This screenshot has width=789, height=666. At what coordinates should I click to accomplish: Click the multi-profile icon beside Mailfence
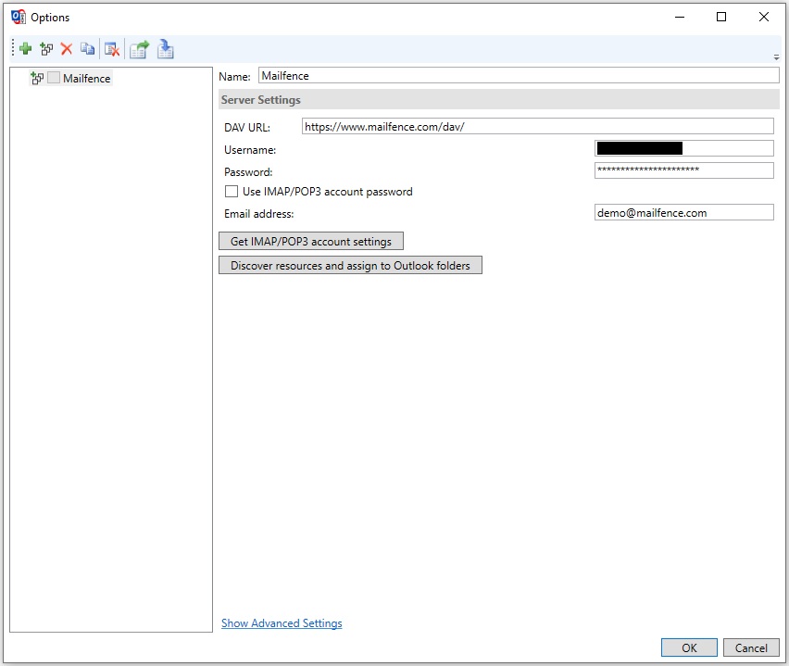[37, 78]
